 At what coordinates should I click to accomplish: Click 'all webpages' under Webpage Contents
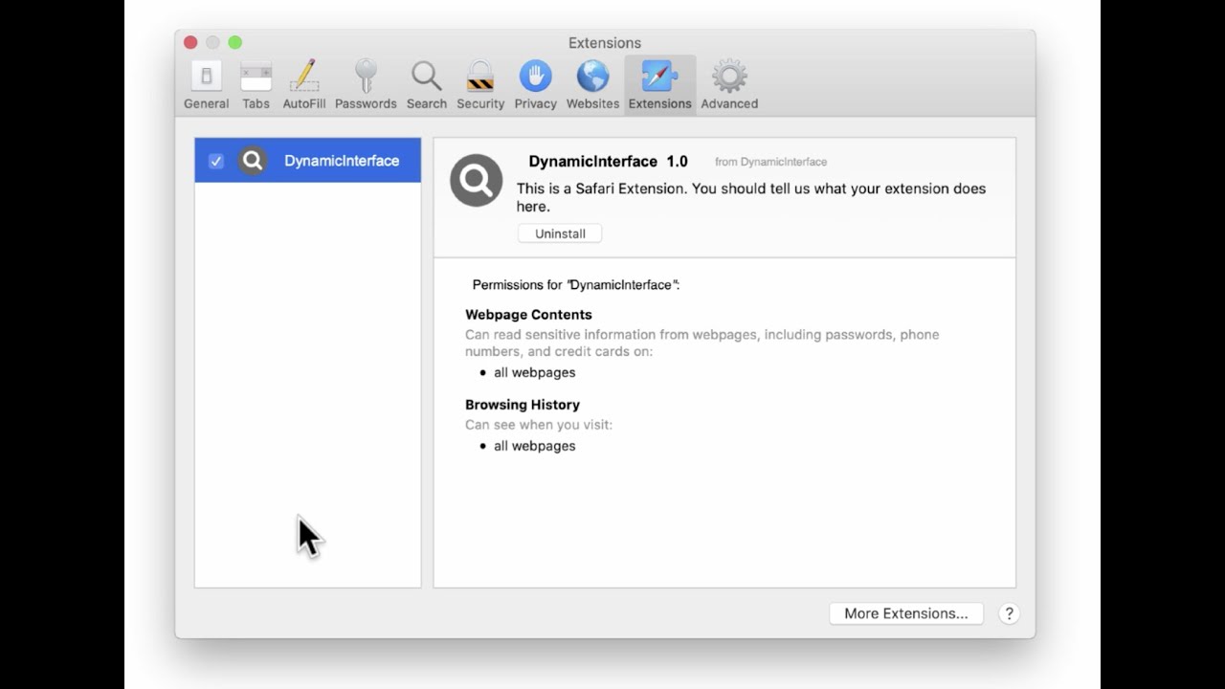[x=534, y=372]
